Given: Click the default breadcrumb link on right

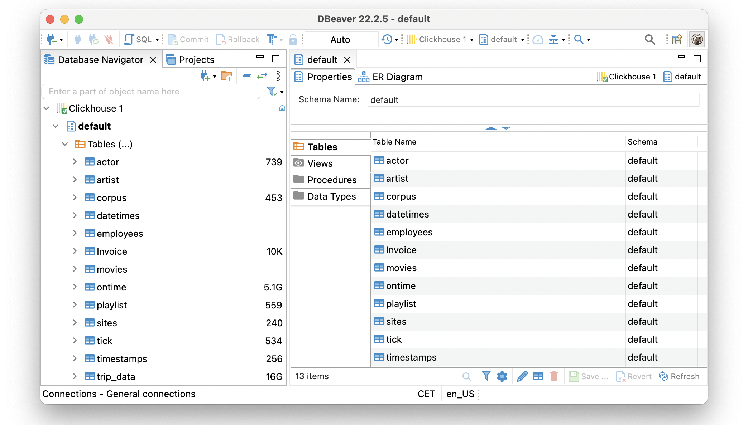Looking at the screenshot, I should [682, 77].
